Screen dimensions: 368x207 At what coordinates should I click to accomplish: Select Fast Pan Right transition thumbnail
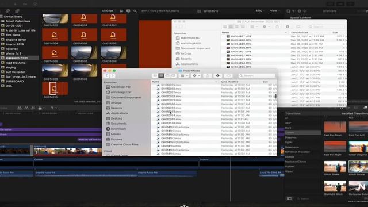(335, 147)
